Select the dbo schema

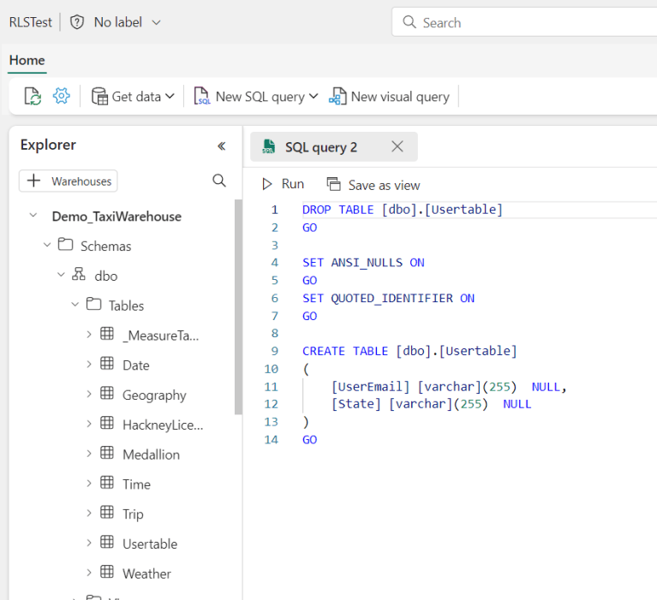coord(106,276)
